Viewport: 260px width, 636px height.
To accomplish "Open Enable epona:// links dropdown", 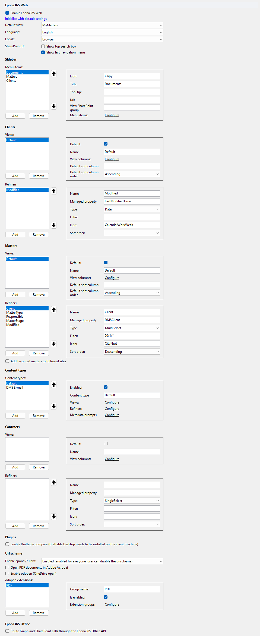I will click(102, 561).
